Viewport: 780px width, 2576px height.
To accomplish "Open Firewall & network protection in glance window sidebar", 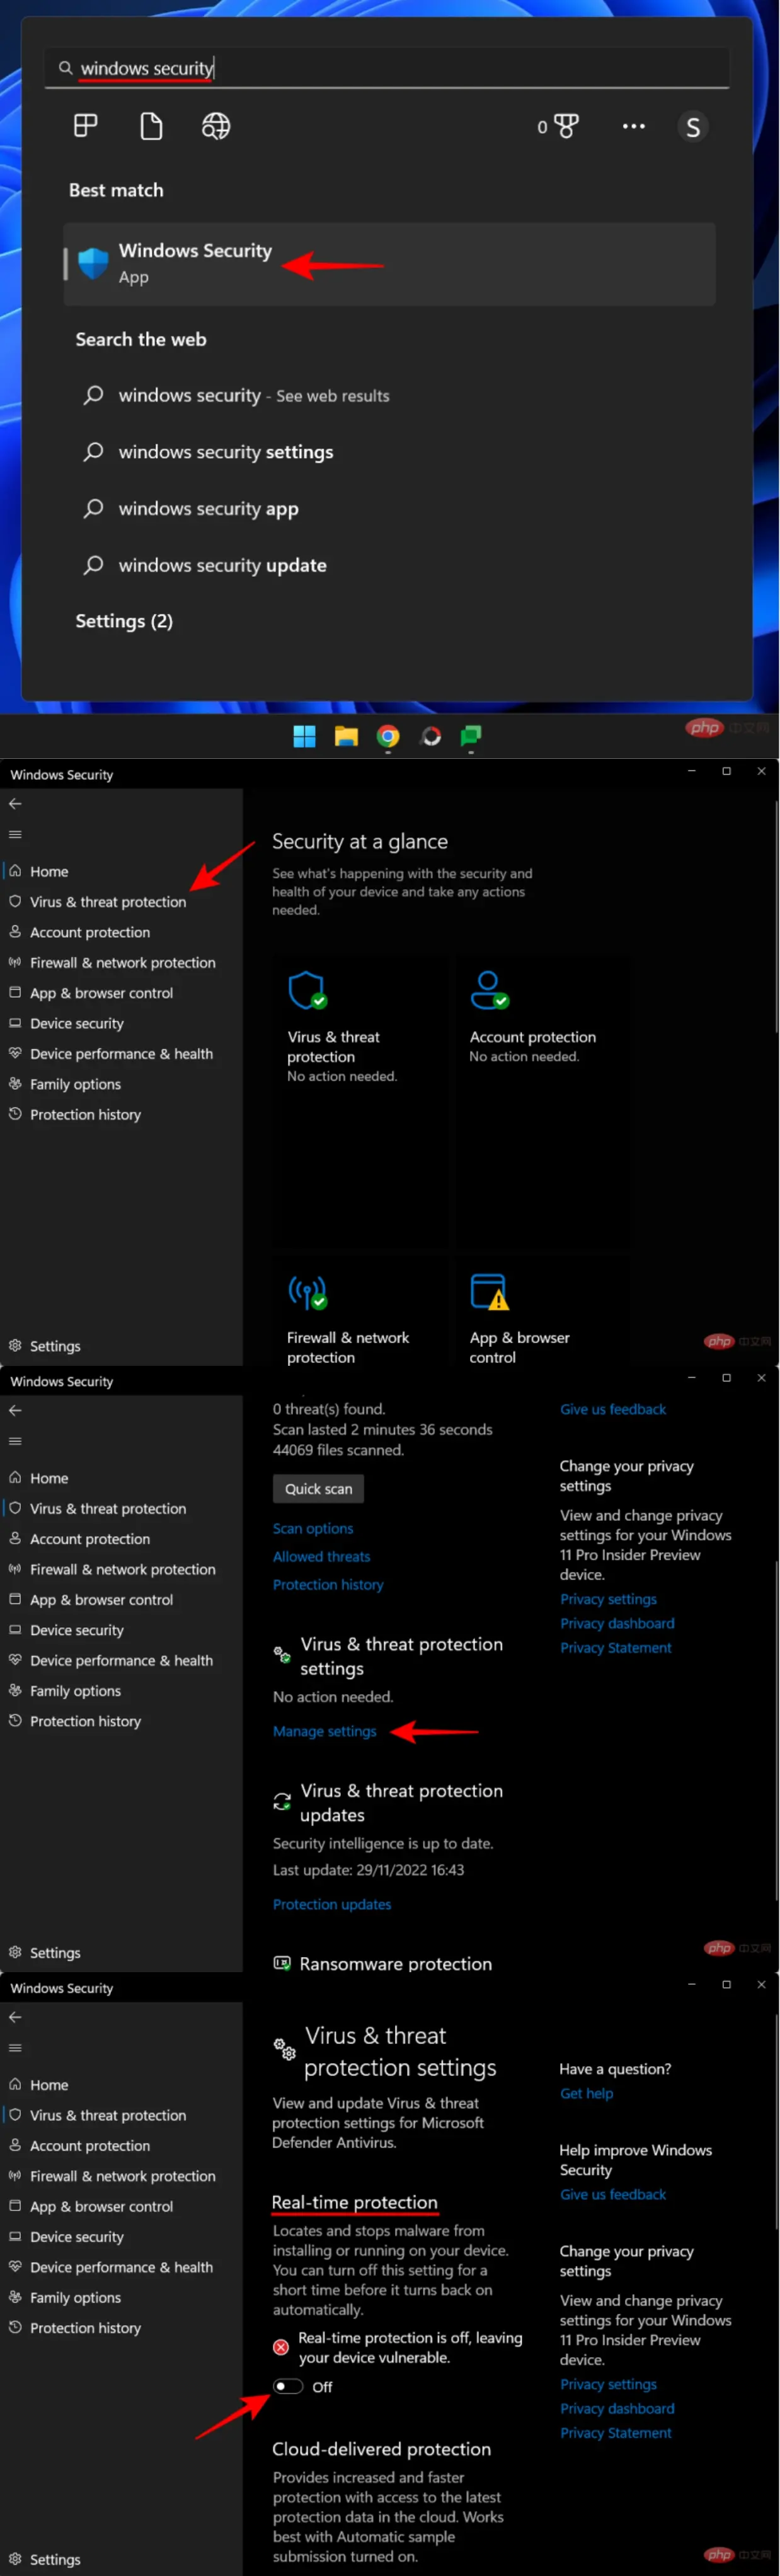I will coord(121,963).
